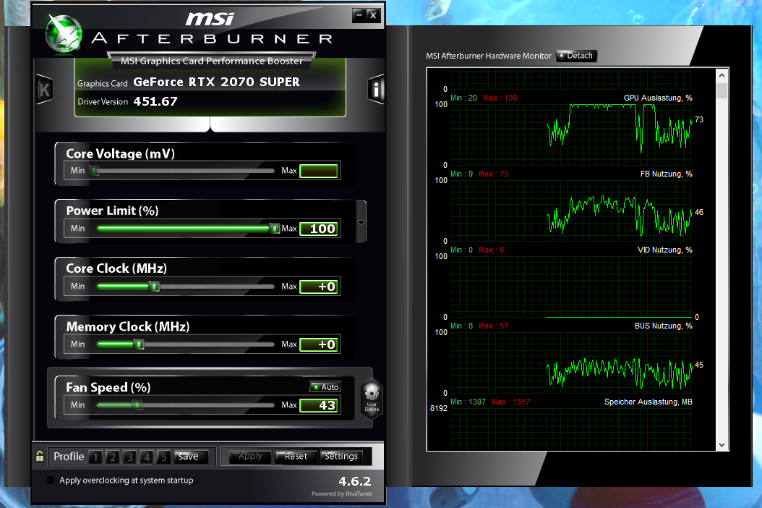Open the Settings button

341,457
